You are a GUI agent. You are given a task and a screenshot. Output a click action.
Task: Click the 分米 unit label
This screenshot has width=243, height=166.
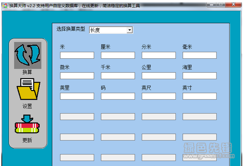tap(146, 47)
